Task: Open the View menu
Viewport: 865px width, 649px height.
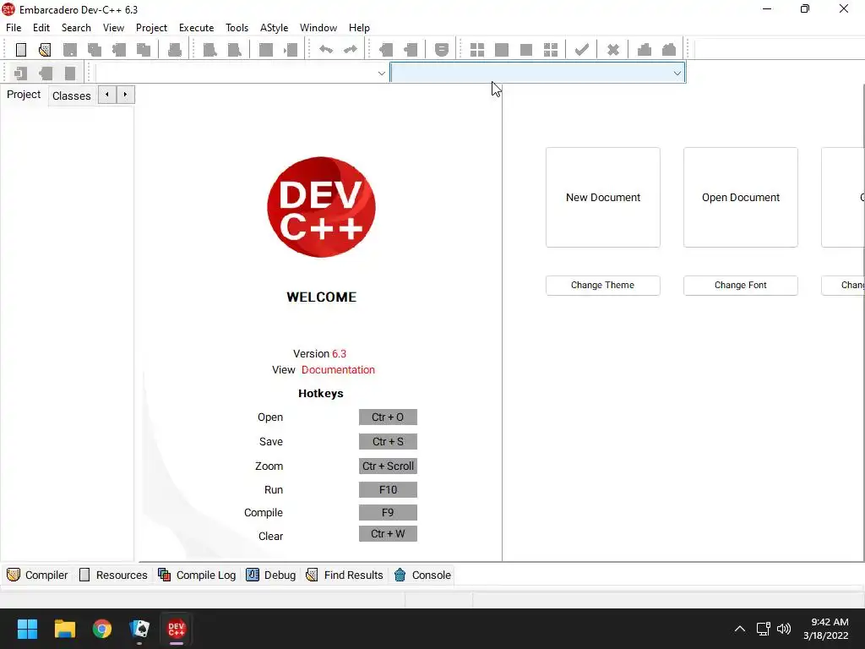Action: 114,28
